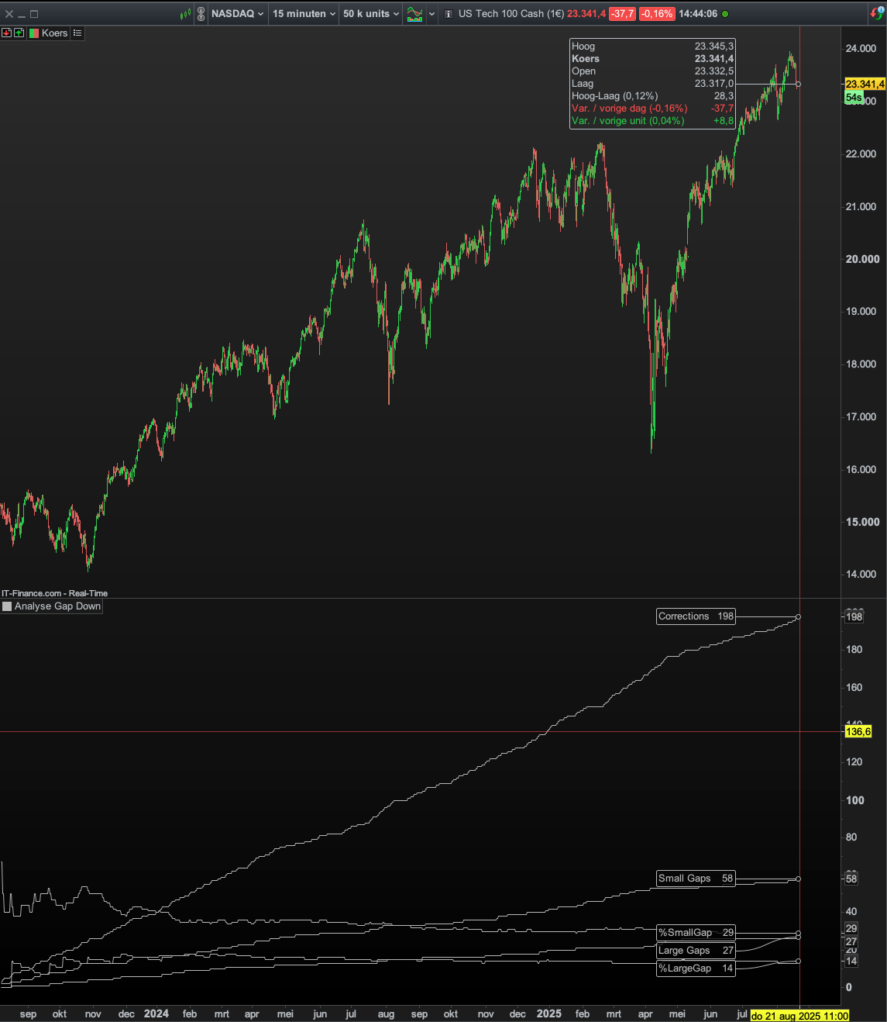Click the Large Gaps 27 label box
Screen dimensions: 887x1022
click(696, 951)
